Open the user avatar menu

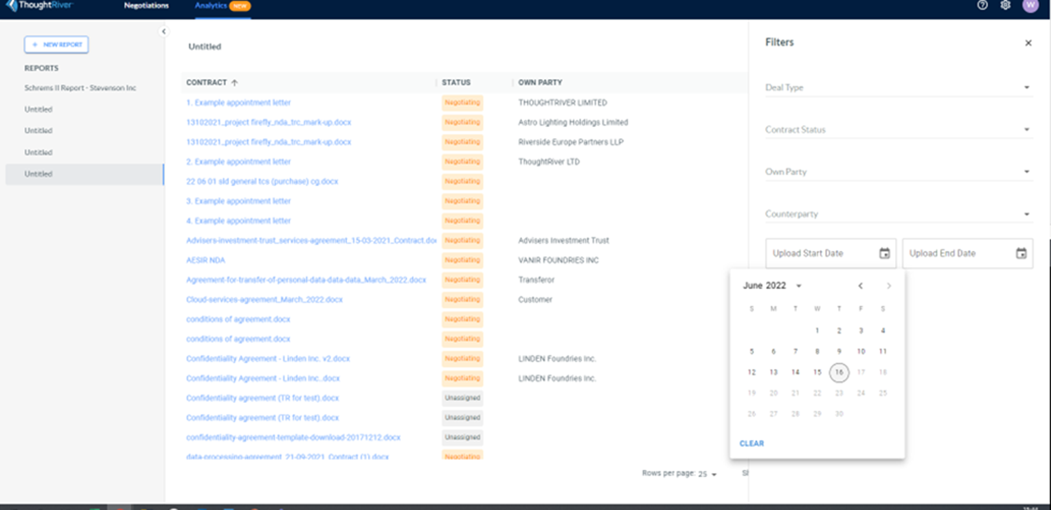(1030, 5)
